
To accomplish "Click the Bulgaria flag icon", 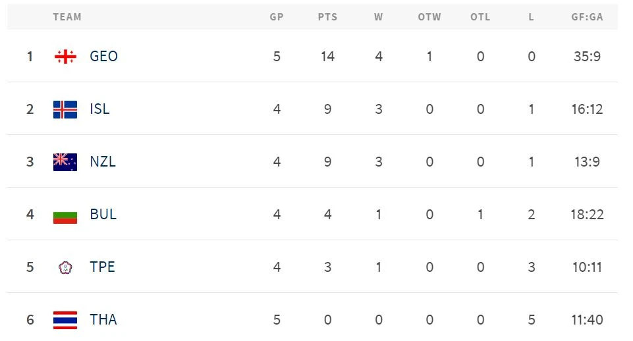I will pos(65,215).
